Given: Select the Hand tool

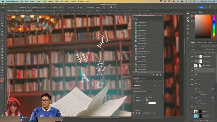Looking at the screenshot, I should click(2, 70).
